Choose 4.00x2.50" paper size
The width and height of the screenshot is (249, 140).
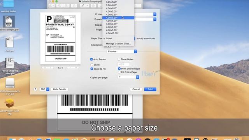pos(118,14)
